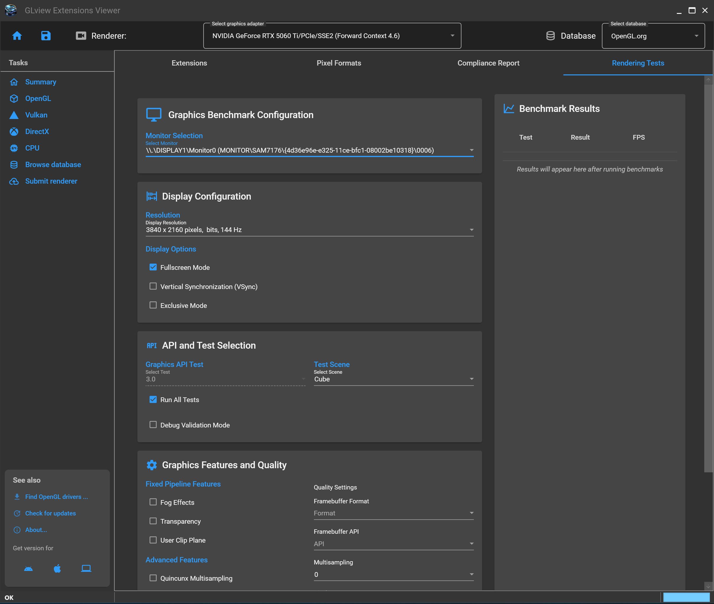Click the home icon in top toolbar
714x604 pixels.
coord(17,36)
